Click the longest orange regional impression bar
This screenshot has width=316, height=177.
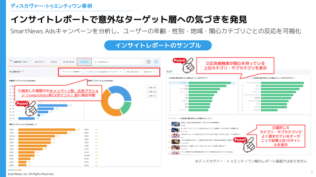pos(45,129)
